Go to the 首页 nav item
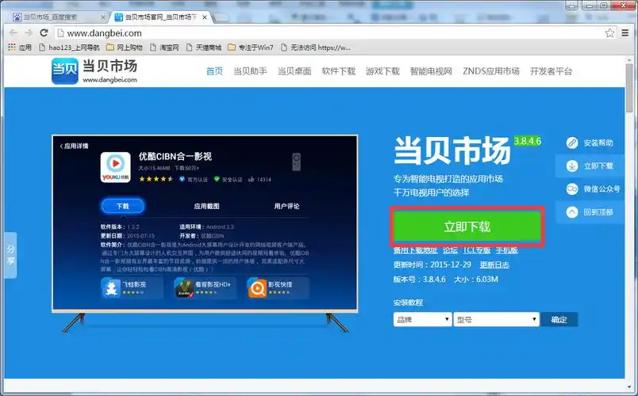638x396 pixels. click(214, 71)
